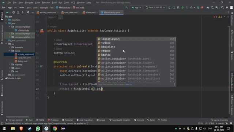Image resolution: width=234 pixels, height=132 pixels.
Task: Open the Build menu
Action: click(x=54, y=3)
